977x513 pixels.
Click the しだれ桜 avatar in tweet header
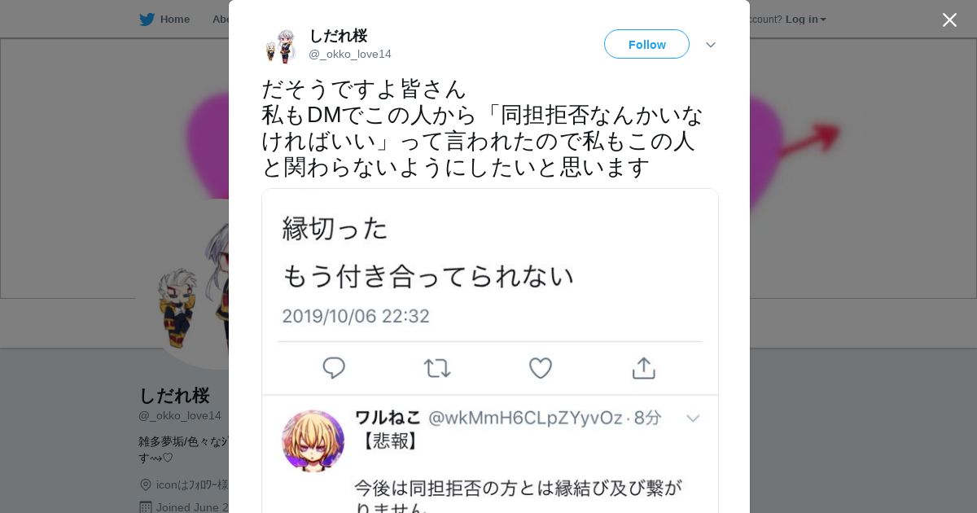pyautogui.click(x=281, y=46)
